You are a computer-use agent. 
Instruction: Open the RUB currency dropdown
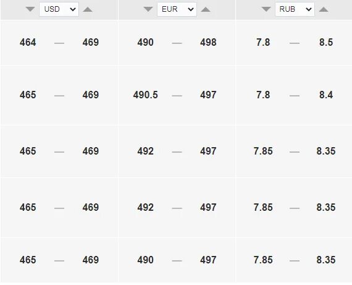coord(295,9)
